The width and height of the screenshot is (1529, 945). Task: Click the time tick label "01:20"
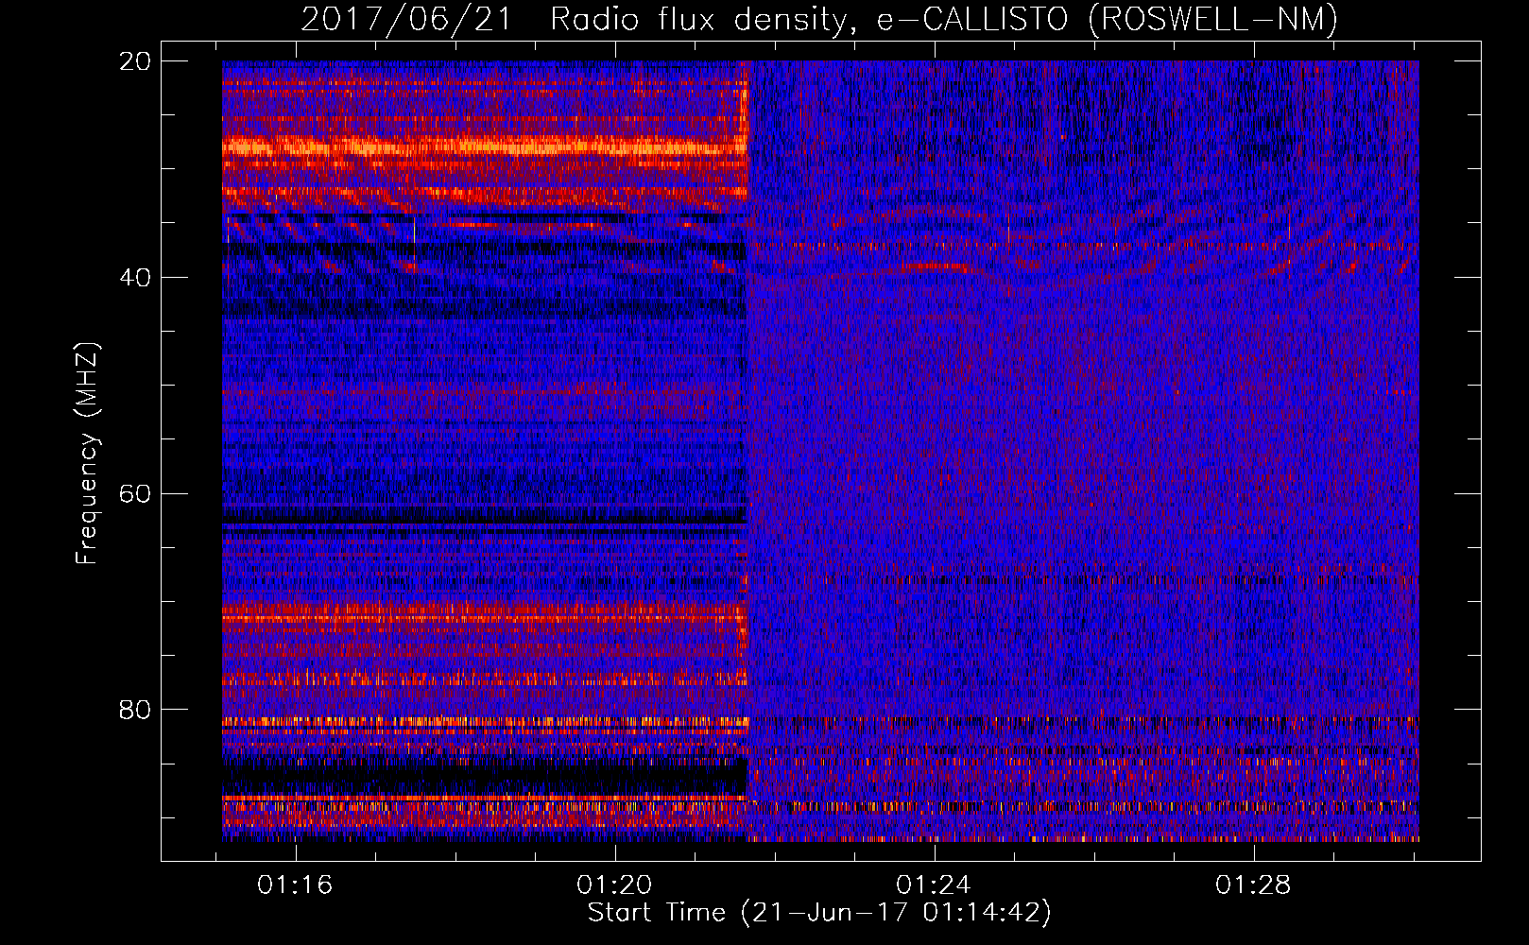click(x=614, y=885)
